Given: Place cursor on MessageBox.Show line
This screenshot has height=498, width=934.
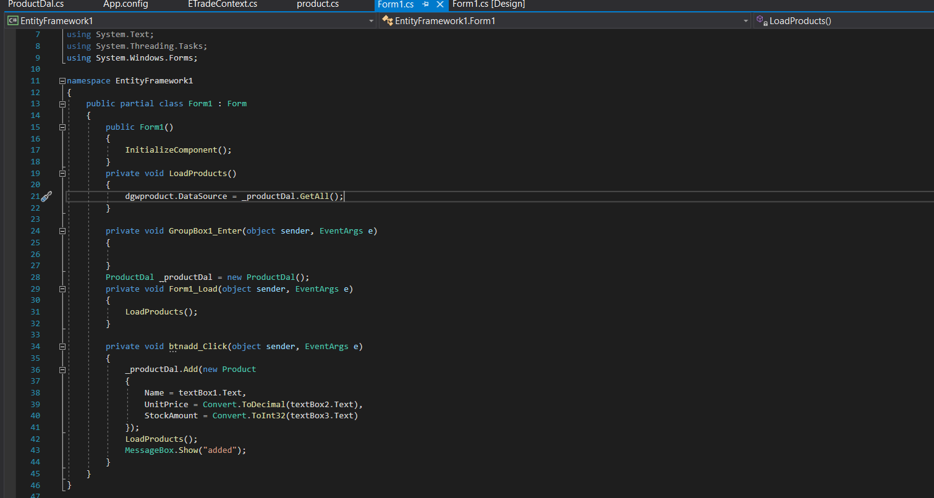Looking at the screenshot, I should (185, 450).
